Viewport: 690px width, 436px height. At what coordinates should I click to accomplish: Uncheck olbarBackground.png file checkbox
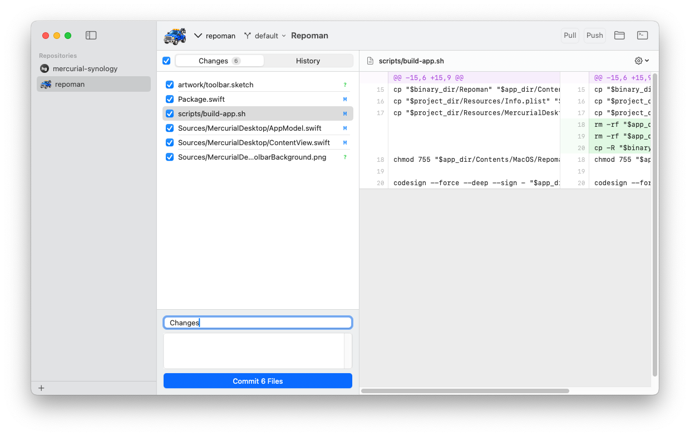coord(170,157)
